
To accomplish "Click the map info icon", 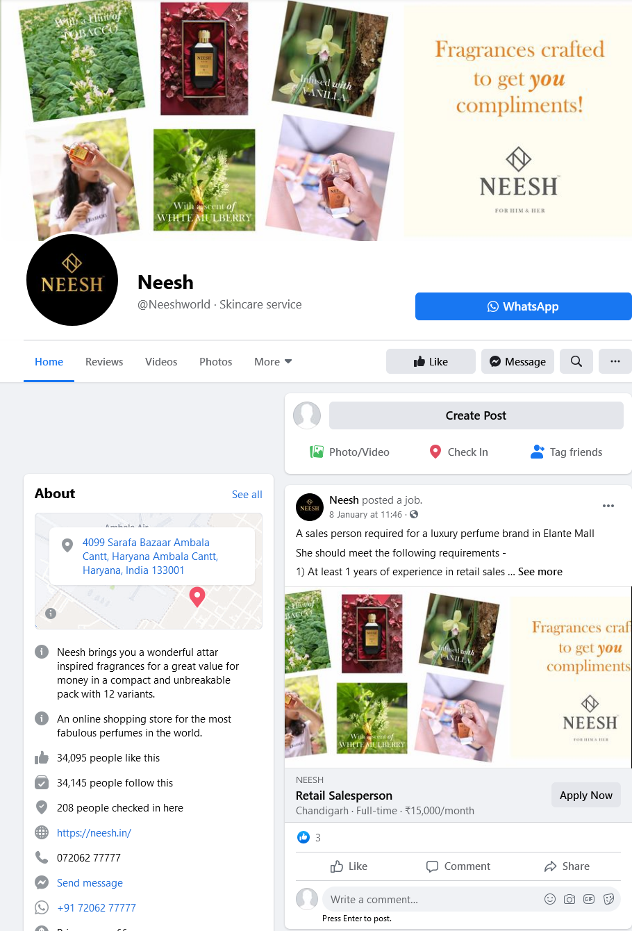I will [x=51, y=613].
